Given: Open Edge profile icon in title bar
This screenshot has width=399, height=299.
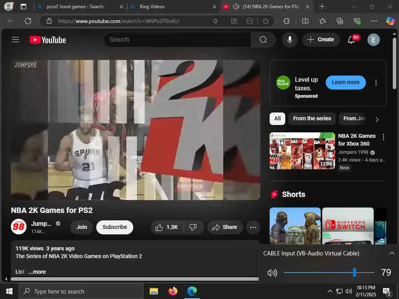Looking at the screenshot, I should coord(9,6).
